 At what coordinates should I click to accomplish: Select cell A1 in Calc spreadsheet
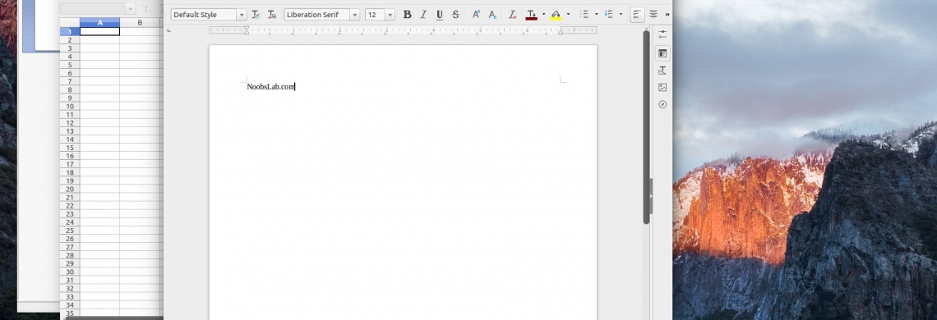pos(99,32)
